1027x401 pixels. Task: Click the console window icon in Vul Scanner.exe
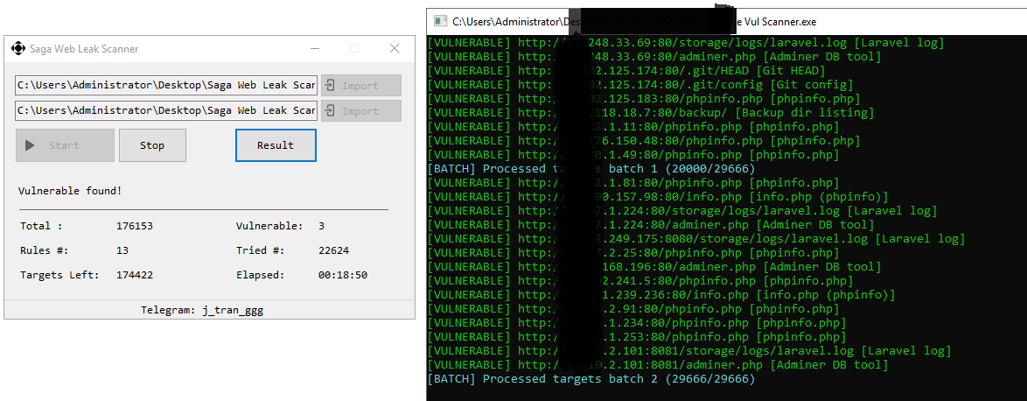(x=441, y=22)
